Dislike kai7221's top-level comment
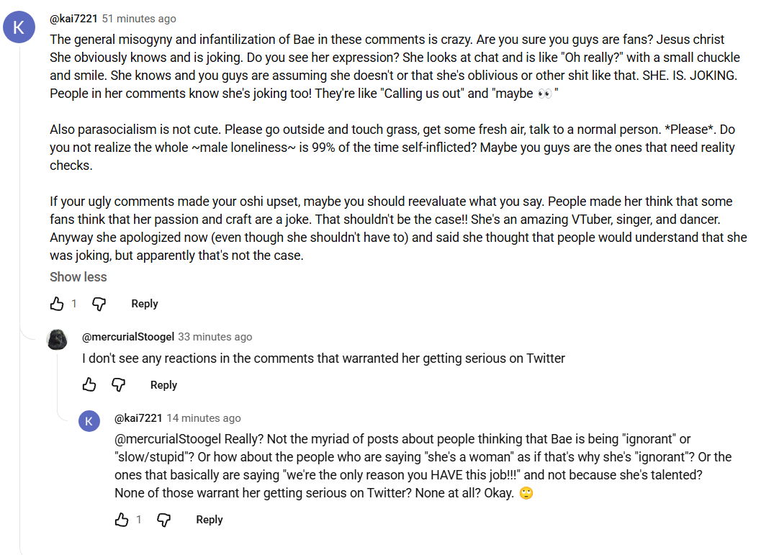The width and height of the screenshot is (761, 555). coord(99,304)
